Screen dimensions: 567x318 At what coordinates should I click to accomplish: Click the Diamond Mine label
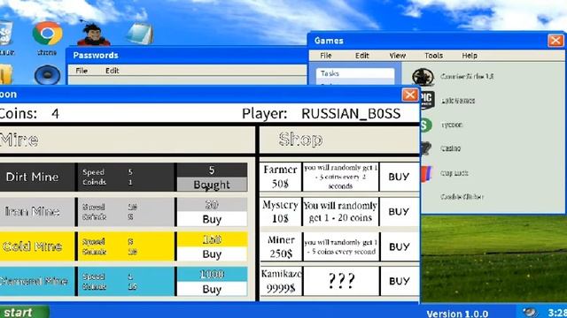[x=34, y=281]
